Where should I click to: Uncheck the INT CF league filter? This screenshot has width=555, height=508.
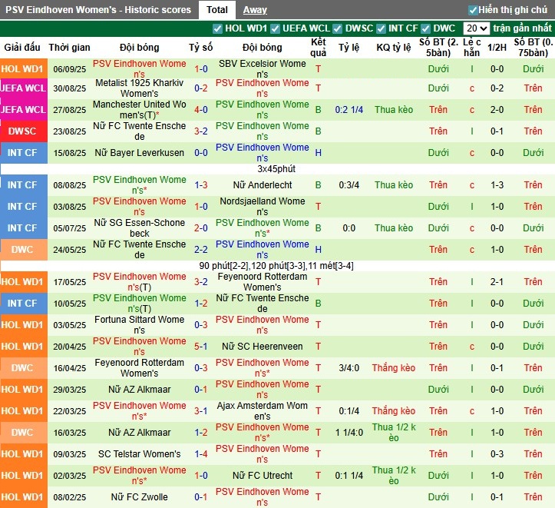click(381, 28)
